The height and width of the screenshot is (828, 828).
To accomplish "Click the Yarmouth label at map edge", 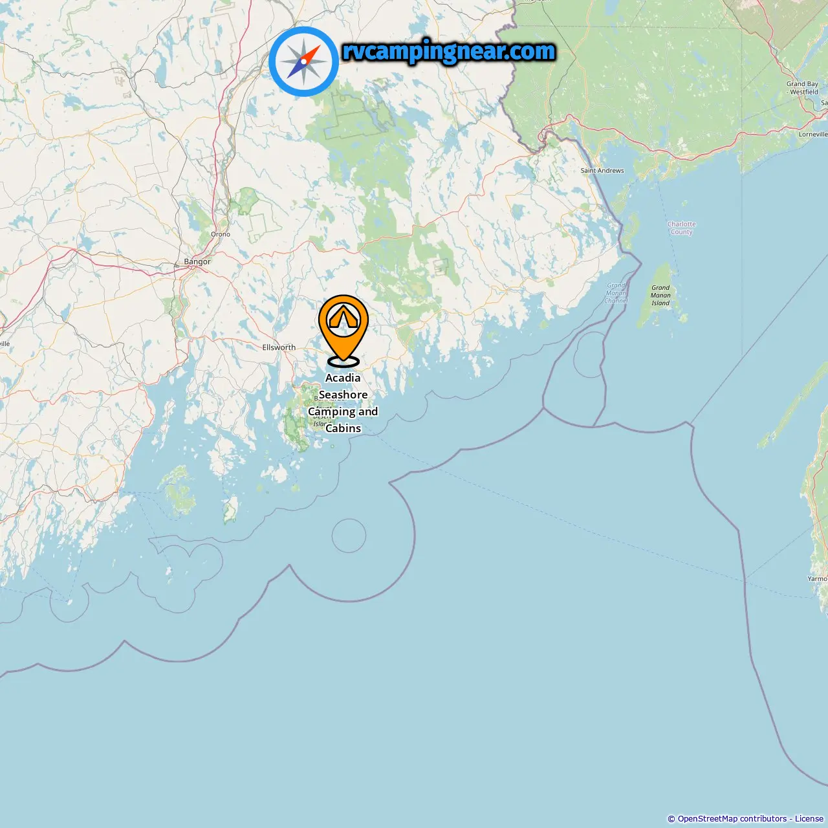I will (x=818, y=578).
